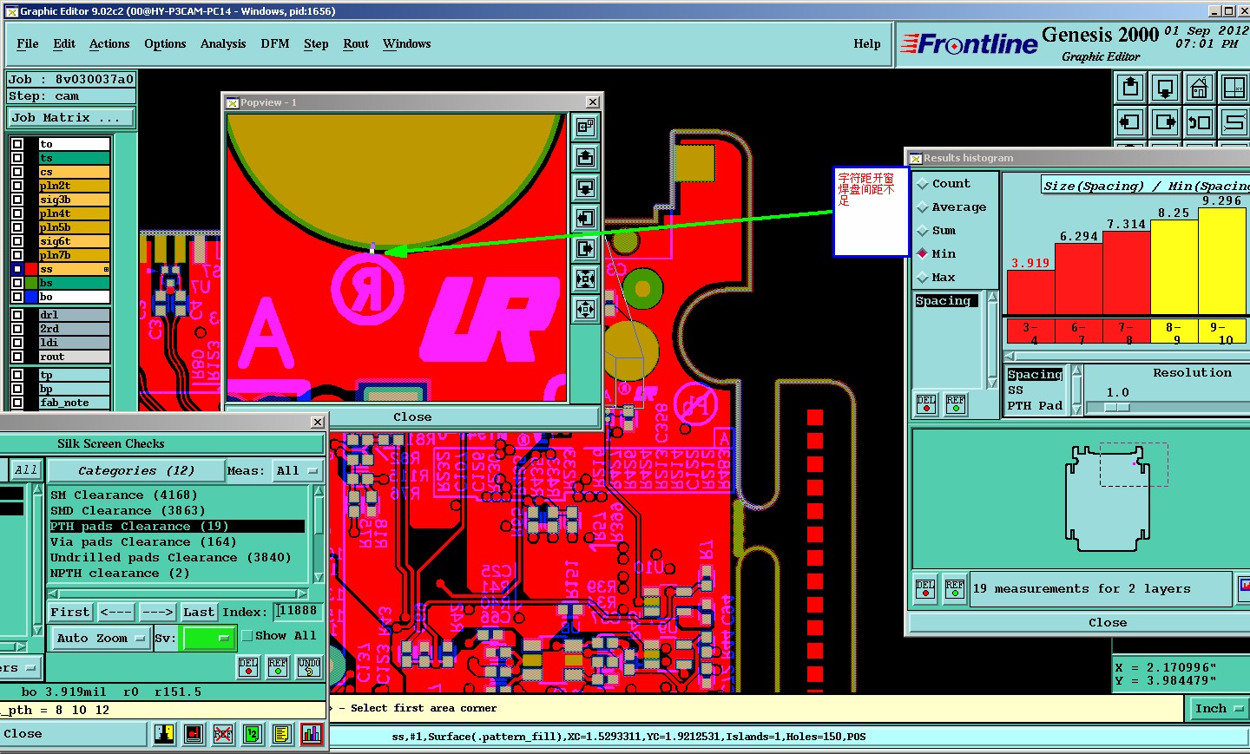The width and height of the screenshot is (1250, 754).
Task: Click the black and yellow faces icon
Action: pos(164,734)
